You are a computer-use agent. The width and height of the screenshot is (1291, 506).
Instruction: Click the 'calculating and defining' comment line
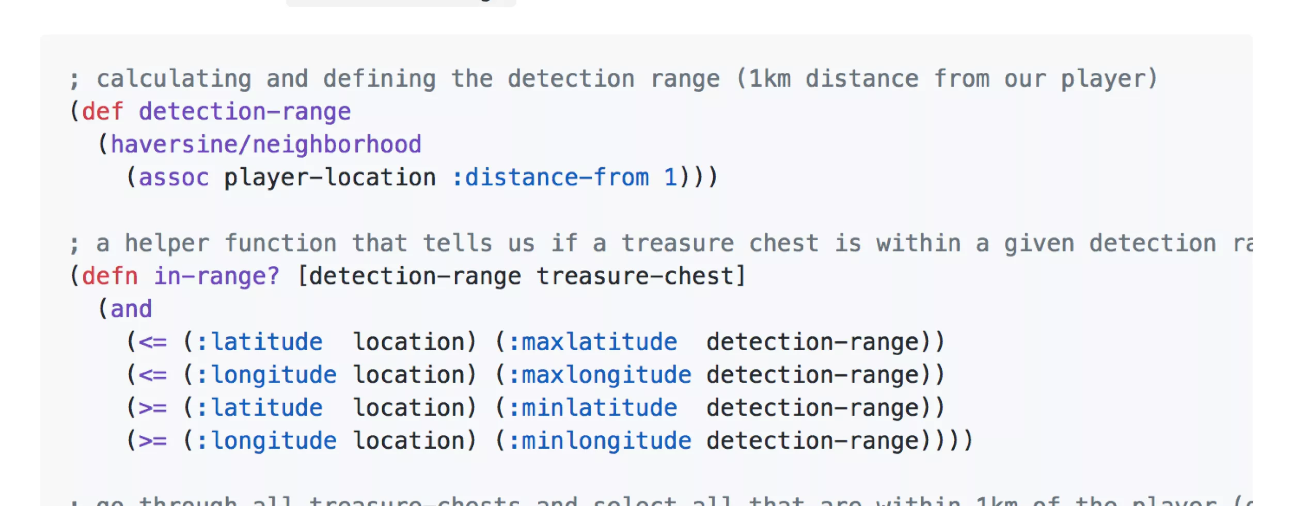[x=613, y=79]
